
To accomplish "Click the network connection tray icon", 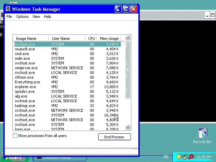I will click(185, 157).
